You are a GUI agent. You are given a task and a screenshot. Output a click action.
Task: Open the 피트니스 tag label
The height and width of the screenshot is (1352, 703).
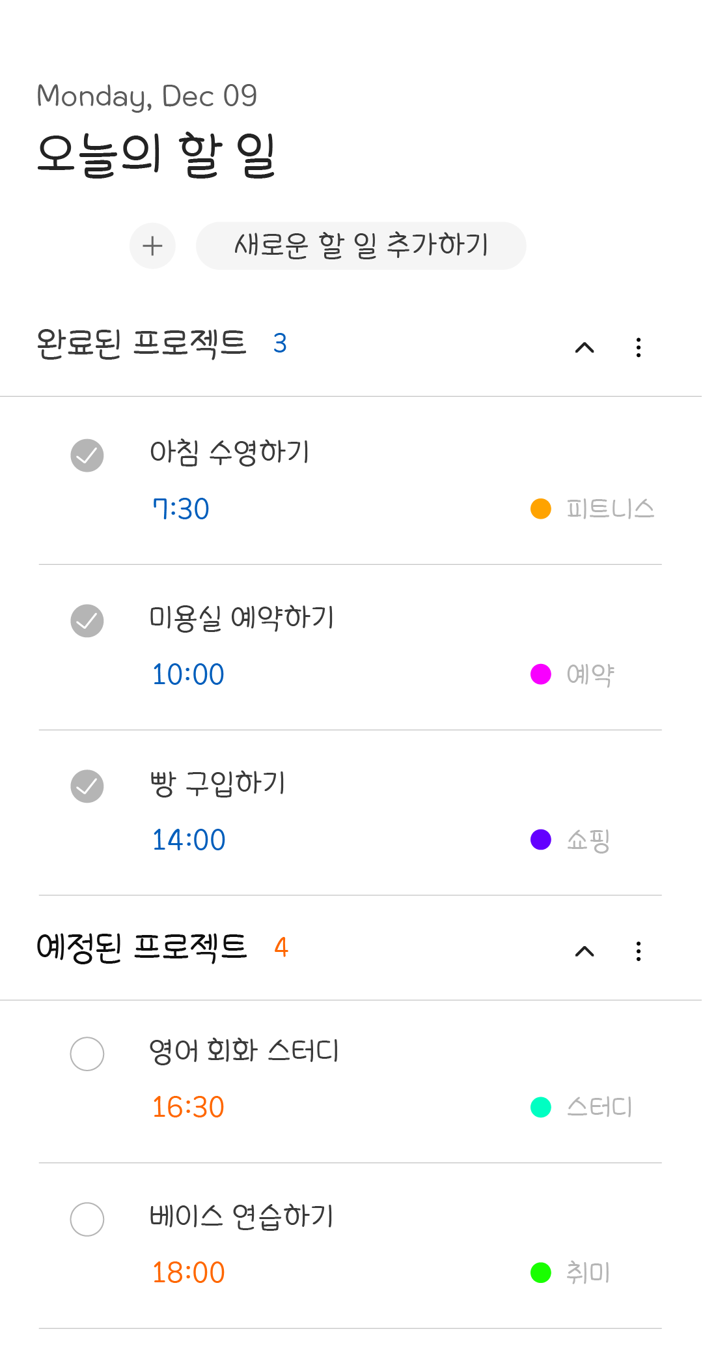click(610, 509)
